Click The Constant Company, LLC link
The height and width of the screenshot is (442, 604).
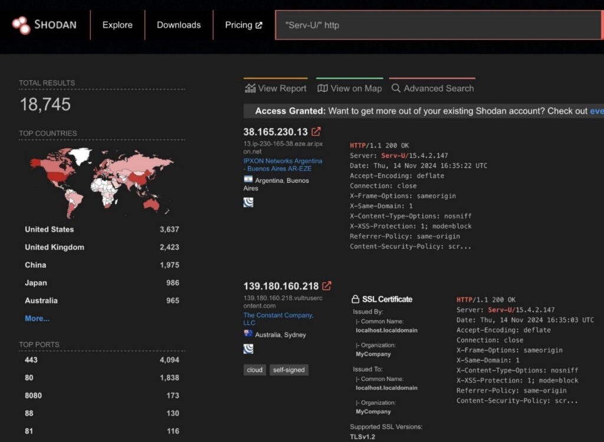click(278, 319)
